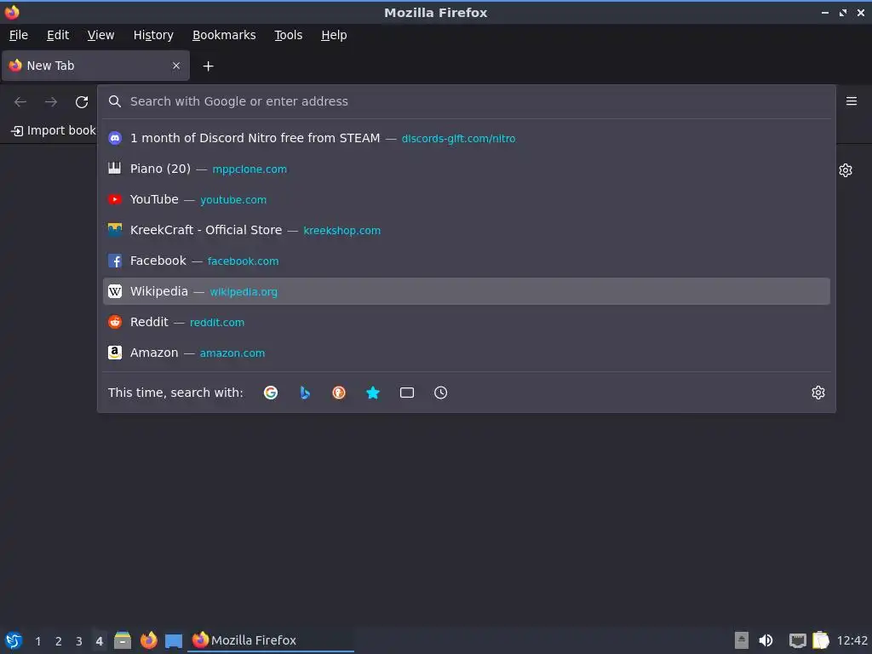Open the Edit menu
Viewport: 872px width, 654px height.
tap(58, 35)
